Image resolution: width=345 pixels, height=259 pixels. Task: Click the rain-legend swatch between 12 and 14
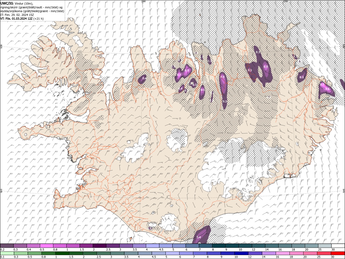pos(255,253)
